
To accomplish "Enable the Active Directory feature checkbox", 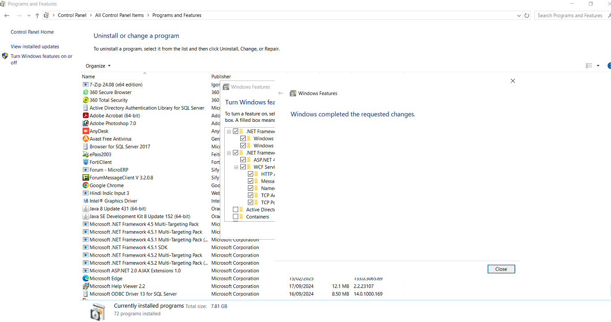I will [235, 210].
